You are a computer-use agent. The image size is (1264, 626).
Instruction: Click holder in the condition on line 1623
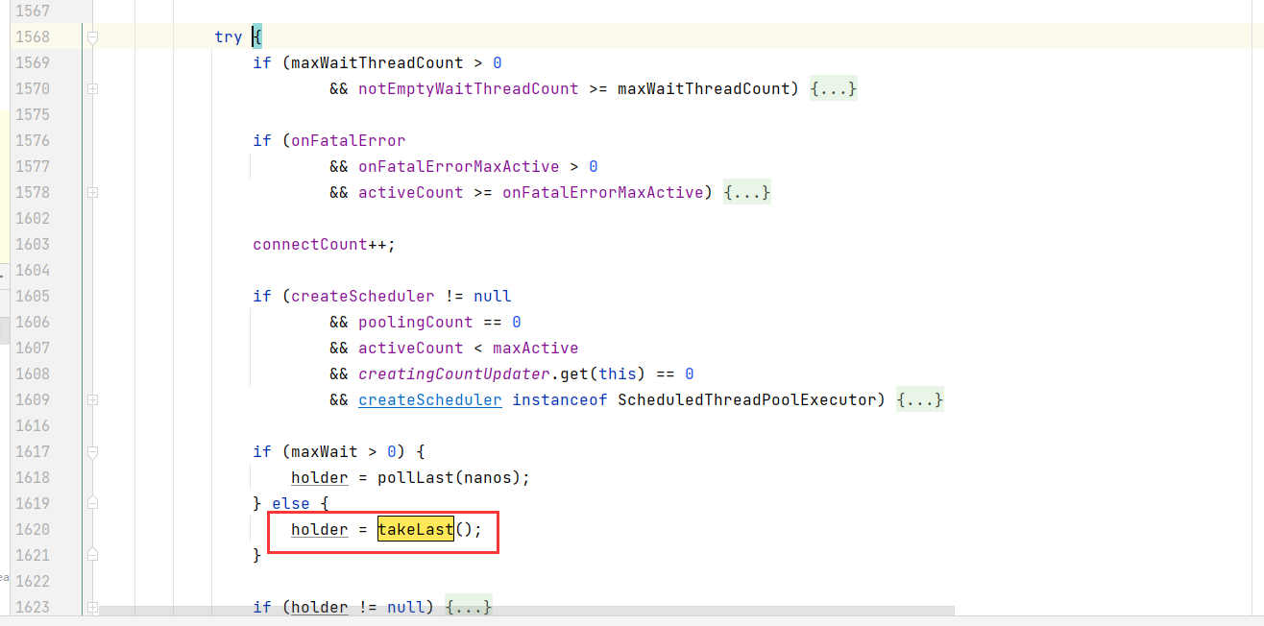tap(319, 608)
